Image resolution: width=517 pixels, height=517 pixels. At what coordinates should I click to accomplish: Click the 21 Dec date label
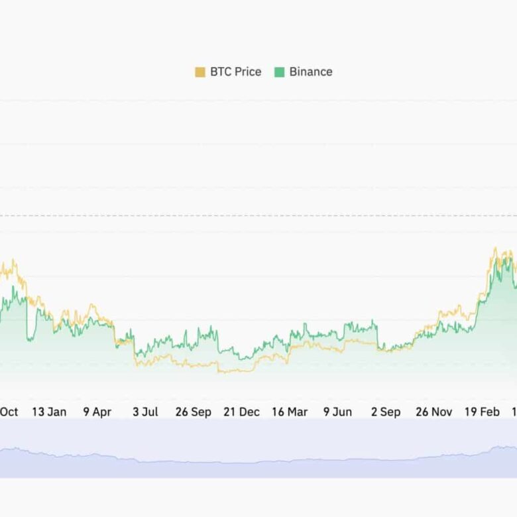coord(241,412)
